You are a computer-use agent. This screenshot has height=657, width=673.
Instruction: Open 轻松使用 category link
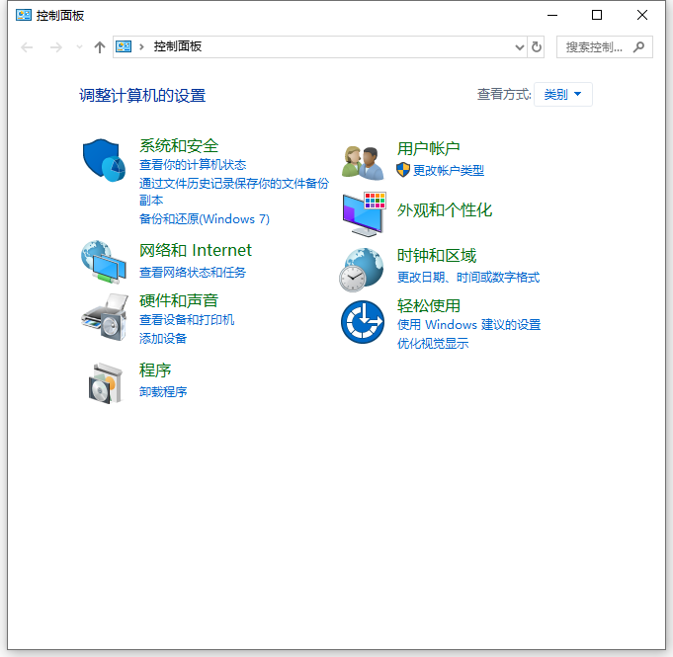coord(428,305)
